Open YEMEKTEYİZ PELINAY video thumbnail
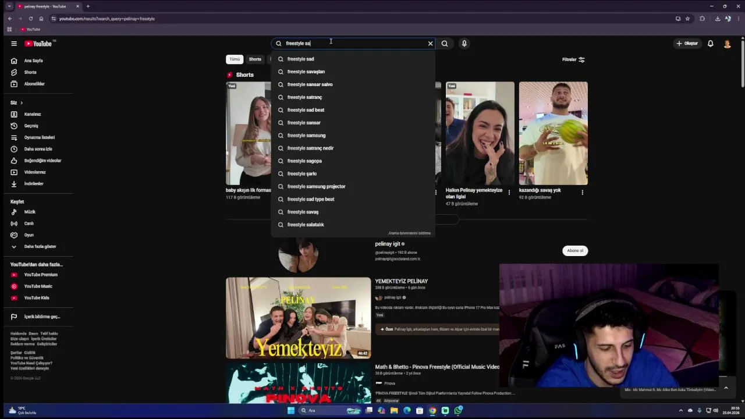This screenshot has height=419, width=745. tap(298, 318)
